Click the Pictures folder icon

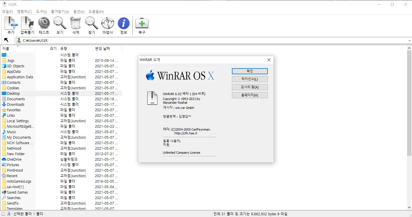(x=4, y=165)
